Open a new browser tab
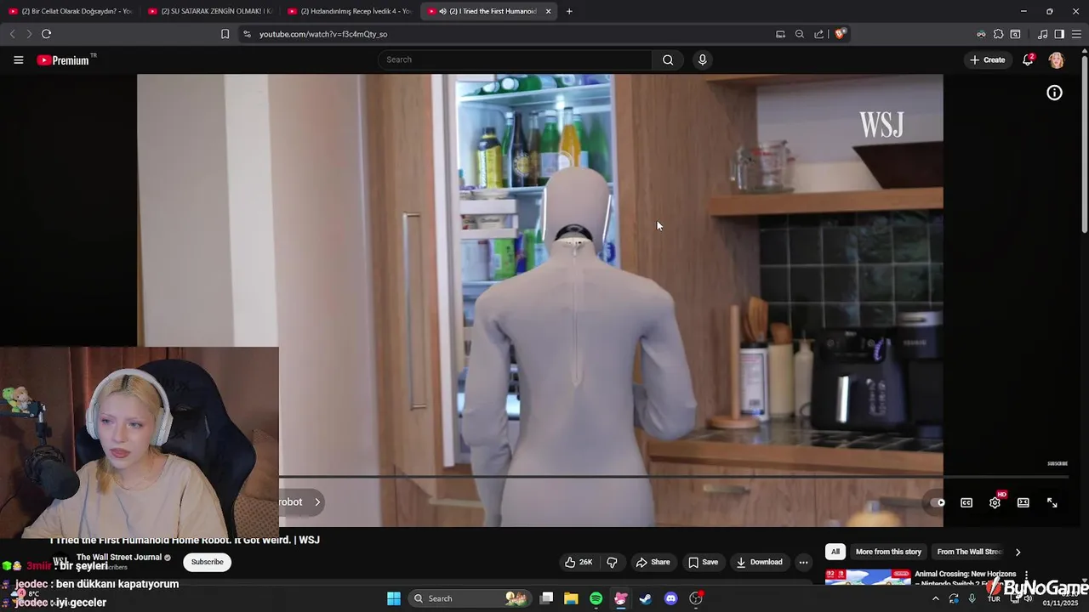 [x=569, y=11]
